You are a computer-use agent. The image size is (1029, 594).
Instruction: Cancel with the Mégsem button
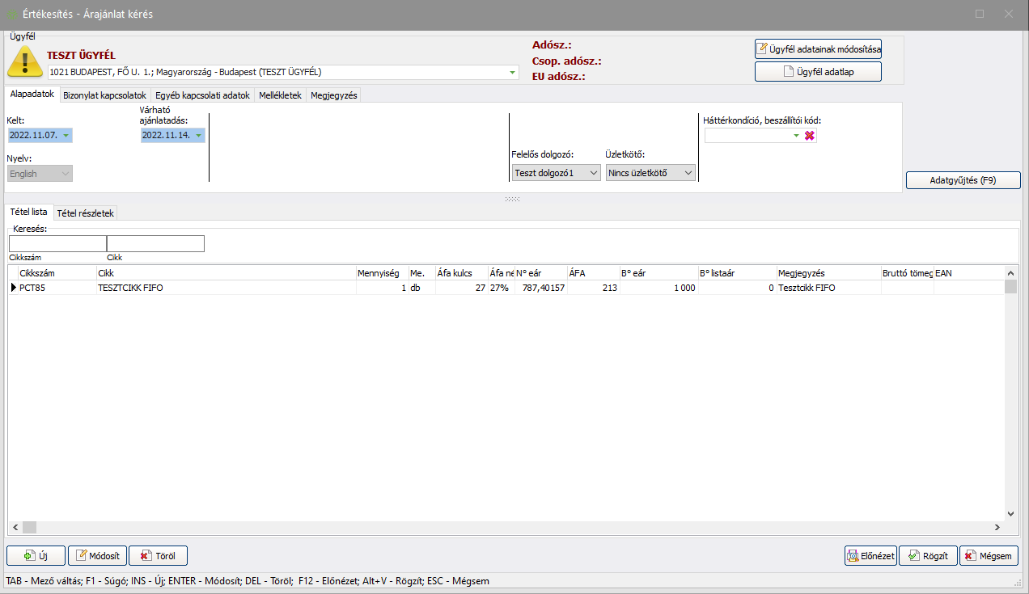pos(989,555)
